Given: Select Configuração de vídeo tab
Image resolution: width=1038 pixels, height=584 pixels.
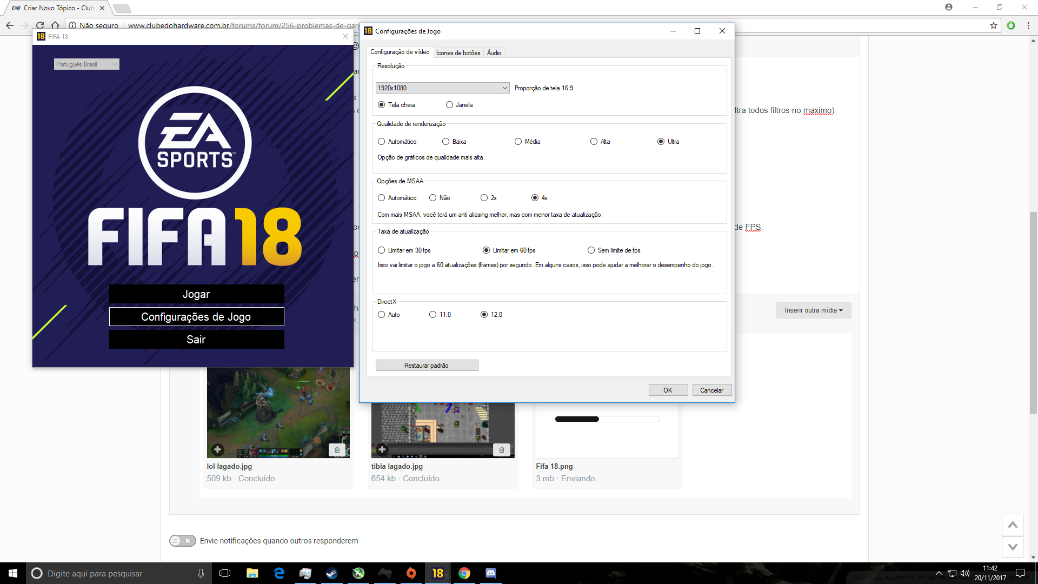Looking at the screenshot, I should 400,52.
